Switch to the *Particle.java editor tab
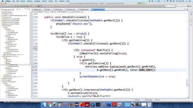The height and width of the screenshot is (108, 193). [58, 9]
